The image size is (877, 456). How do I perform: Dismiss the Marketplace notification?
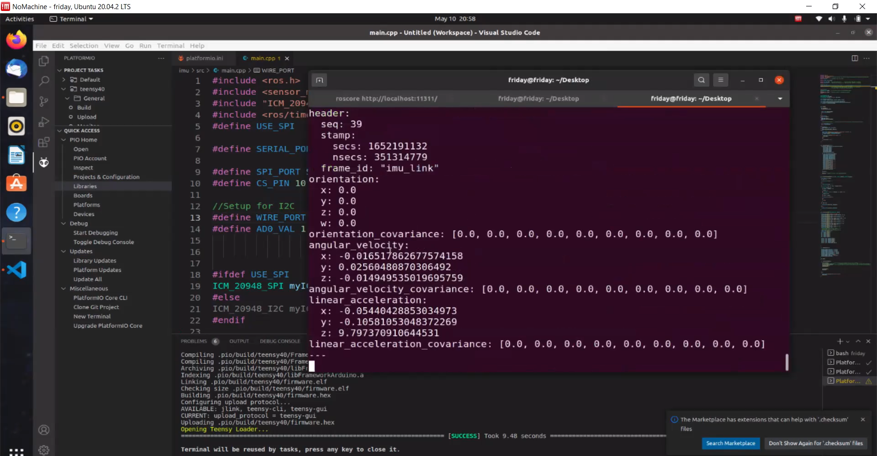[862, 420]
